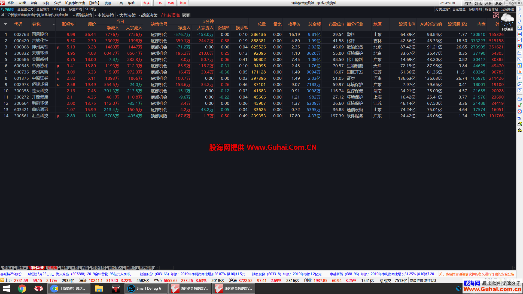Viewport: 523px width, 294px height.
Task: Click the yellow gear settings icon in sidebar
Action: point(520,130)
